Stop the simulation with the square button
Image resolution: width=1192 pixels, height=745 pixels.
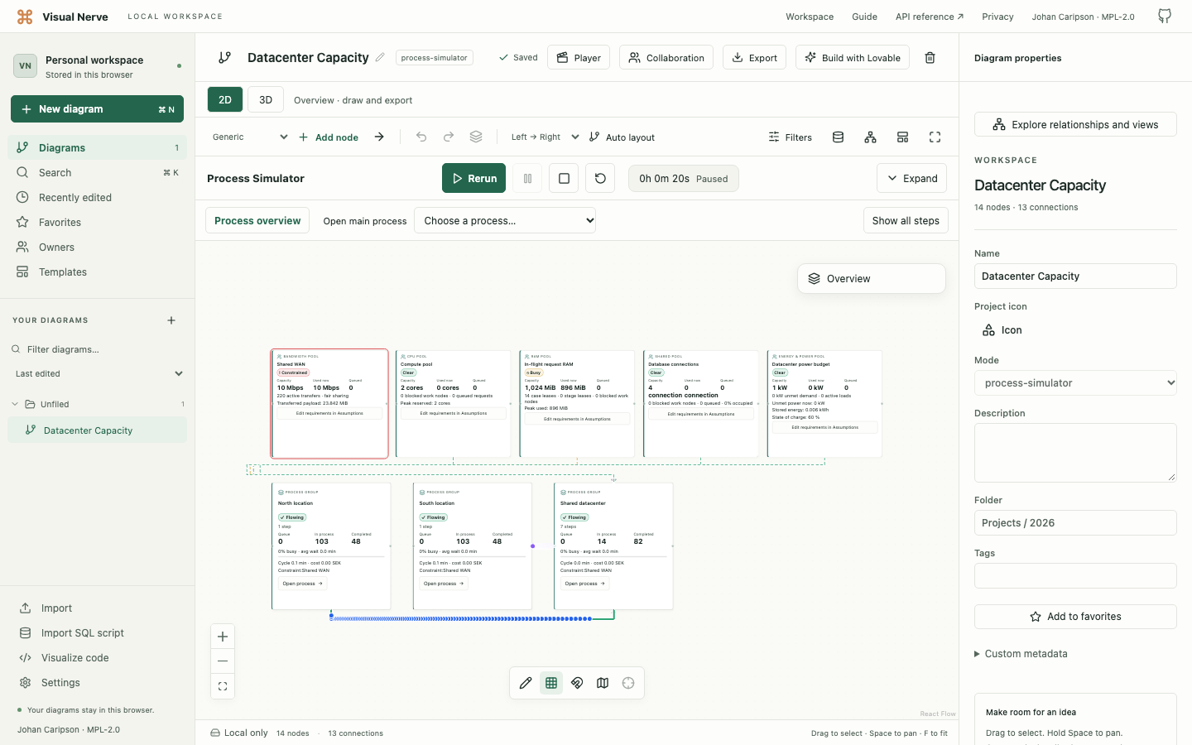tap(564, 178)
